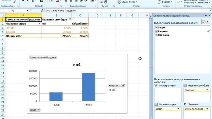The width and height of the screenshot is (212, 119).
Task: Open the Name Box dropdown arrow
Action: (x=27, y=11)
